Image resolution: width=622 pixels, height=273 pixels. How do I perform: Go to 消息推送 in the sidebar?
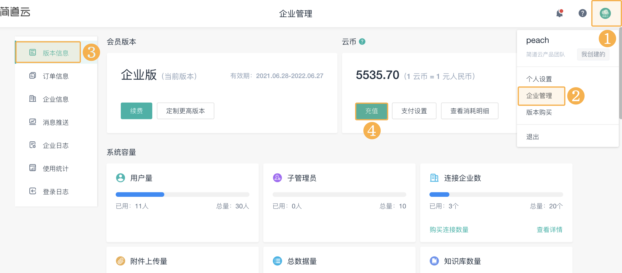(x=56, y=122)
